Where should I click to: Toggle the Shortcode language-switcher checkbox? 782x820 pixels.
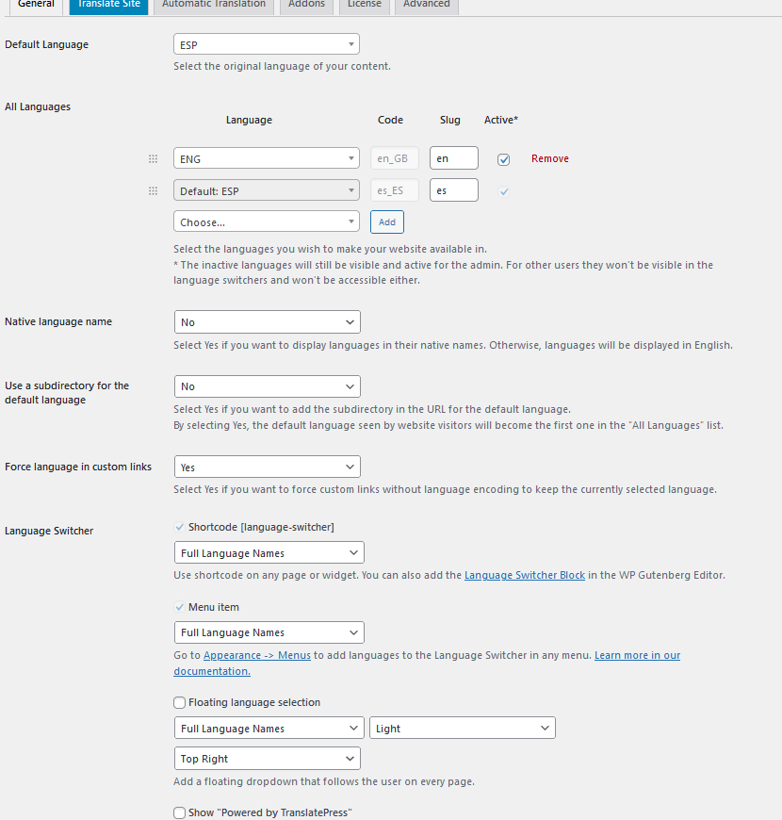[179, 527]
